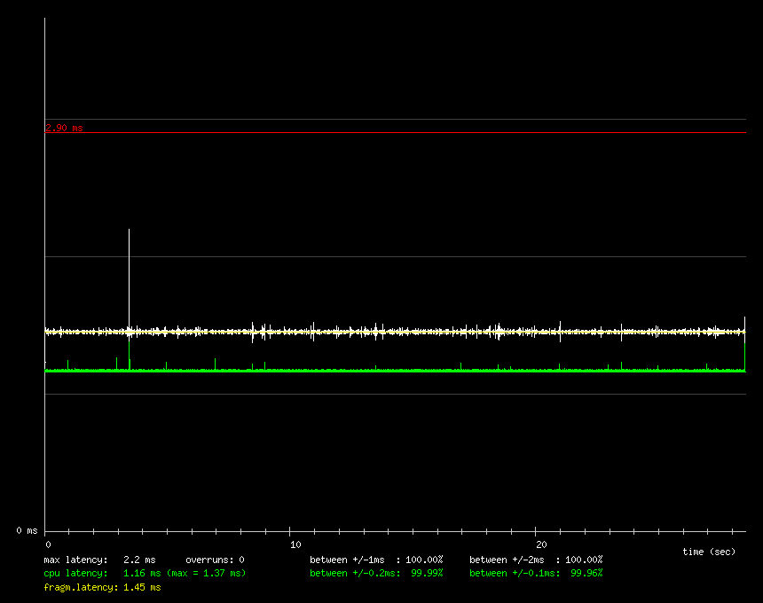Select the yellow fragm.latency 1.45 ms text
The image size is (763, 603).
pyautogui.click(x=102, y=587)
